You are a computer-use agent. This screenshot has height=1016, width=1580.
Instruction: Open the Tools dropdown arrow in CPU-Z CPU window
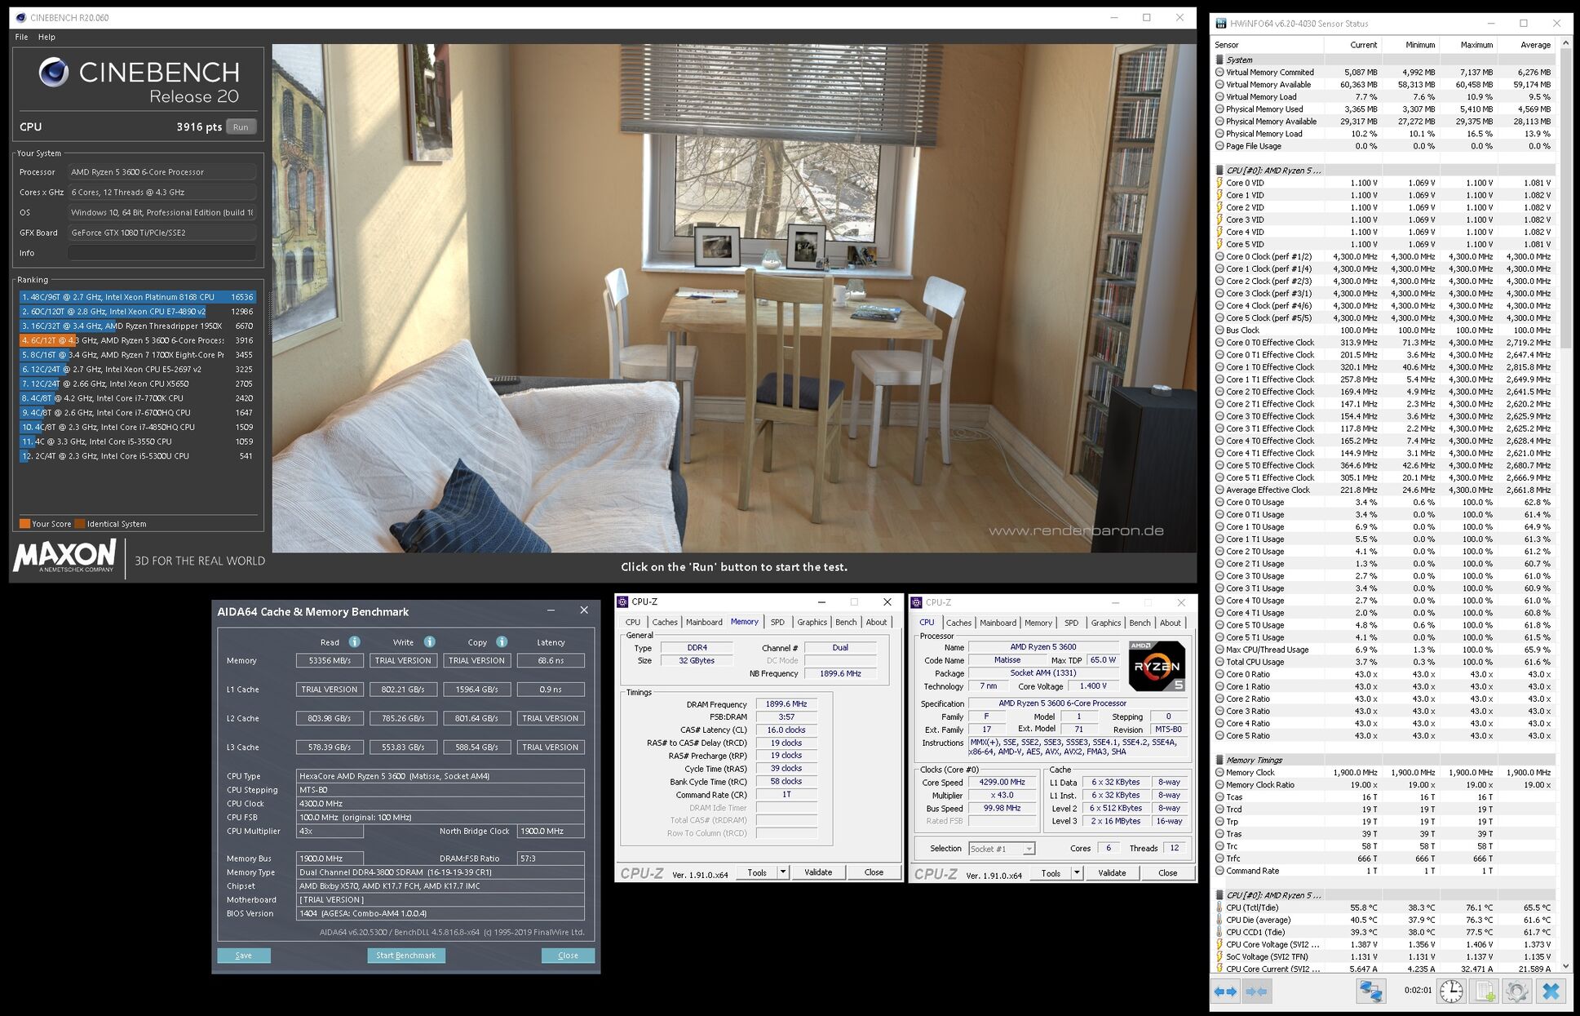click(1077, 873)
